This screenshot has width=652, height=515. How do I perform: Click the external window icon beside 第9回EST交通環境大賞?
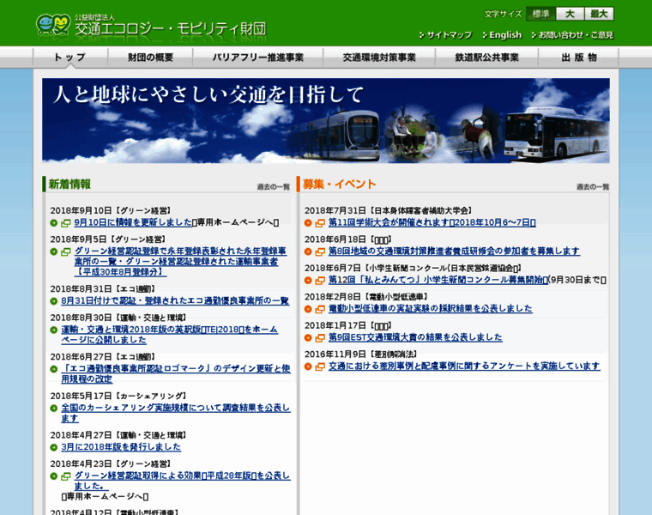click(x=320, y=338)
